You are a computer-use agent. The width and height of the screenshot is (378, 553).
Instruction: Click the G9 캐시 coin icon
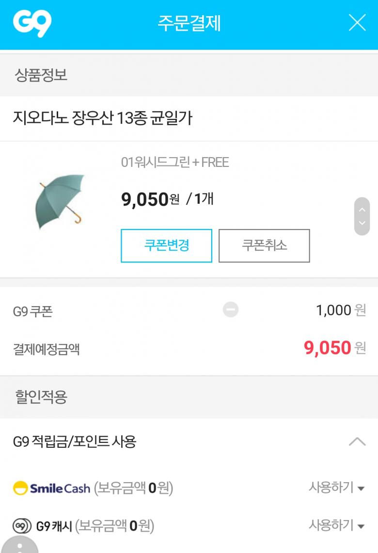click(x=20, y=526)
